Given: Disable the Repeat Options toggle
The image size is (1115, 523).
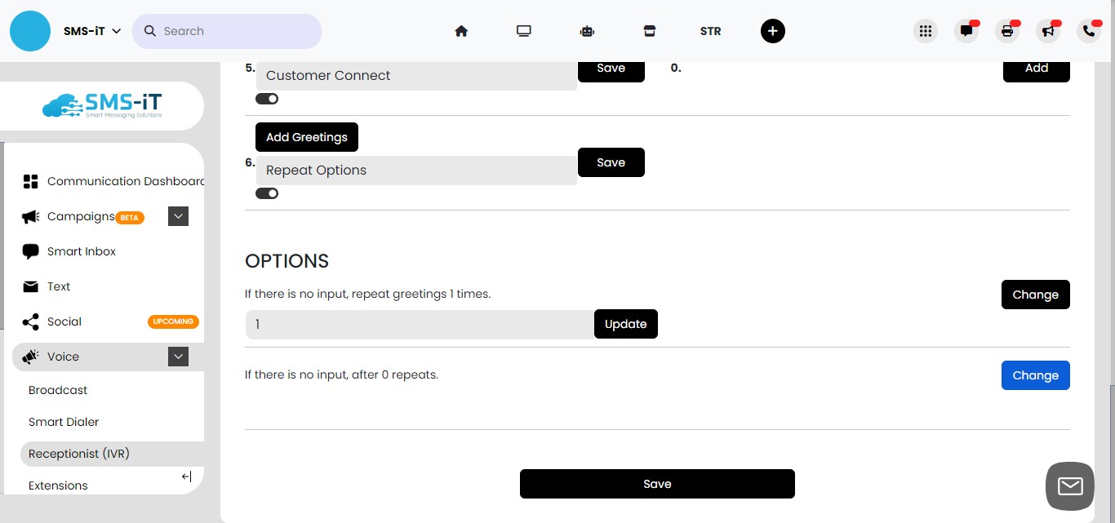Looking at the screenshot, I should tap(267, 193).
